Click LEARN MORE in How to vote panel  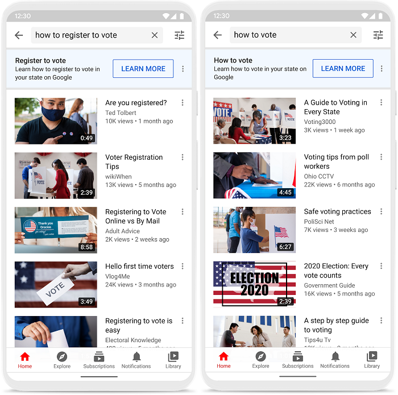pyautogui.click(x=343, y=69)
